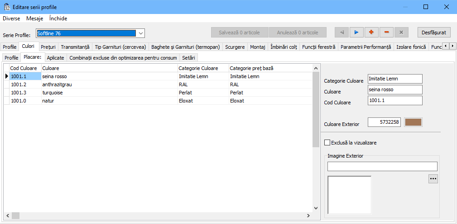Sort by Categorie Culoare column header
The width and height of the screenshot is (457, 224).
pos(198,68)
